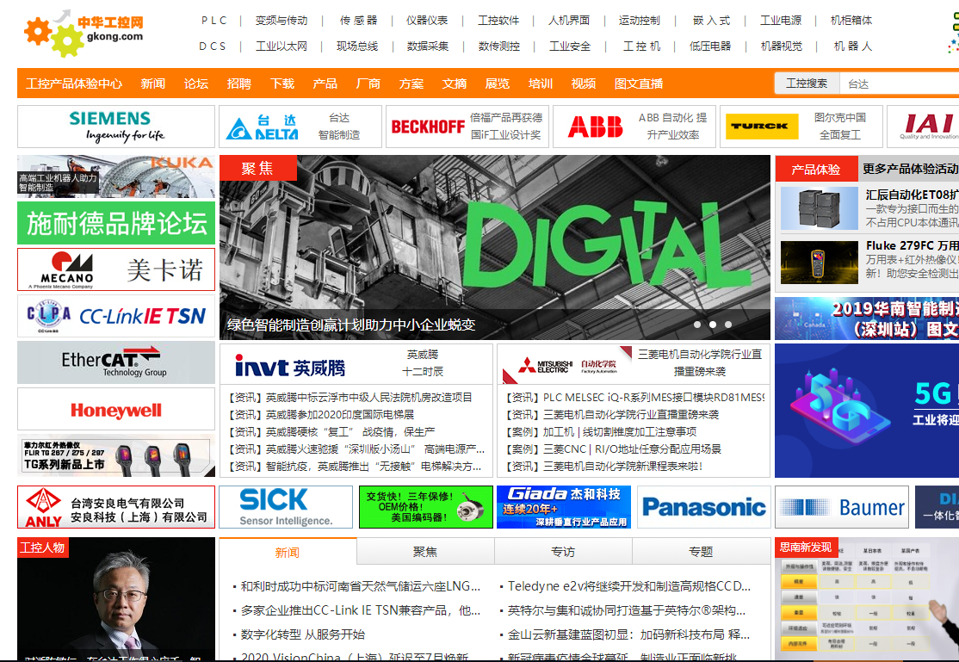
Task: Open news Teledyne e2v将继续开发 headline
Action: point(628,585)
